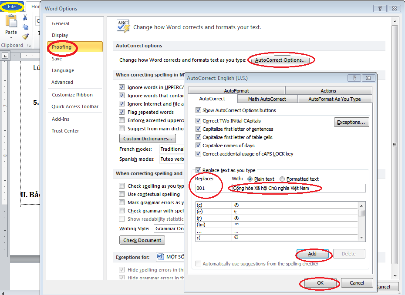Toggle Correct TWo INitial CApitals
Screen dimensions: 405x295
click(198, 121)
